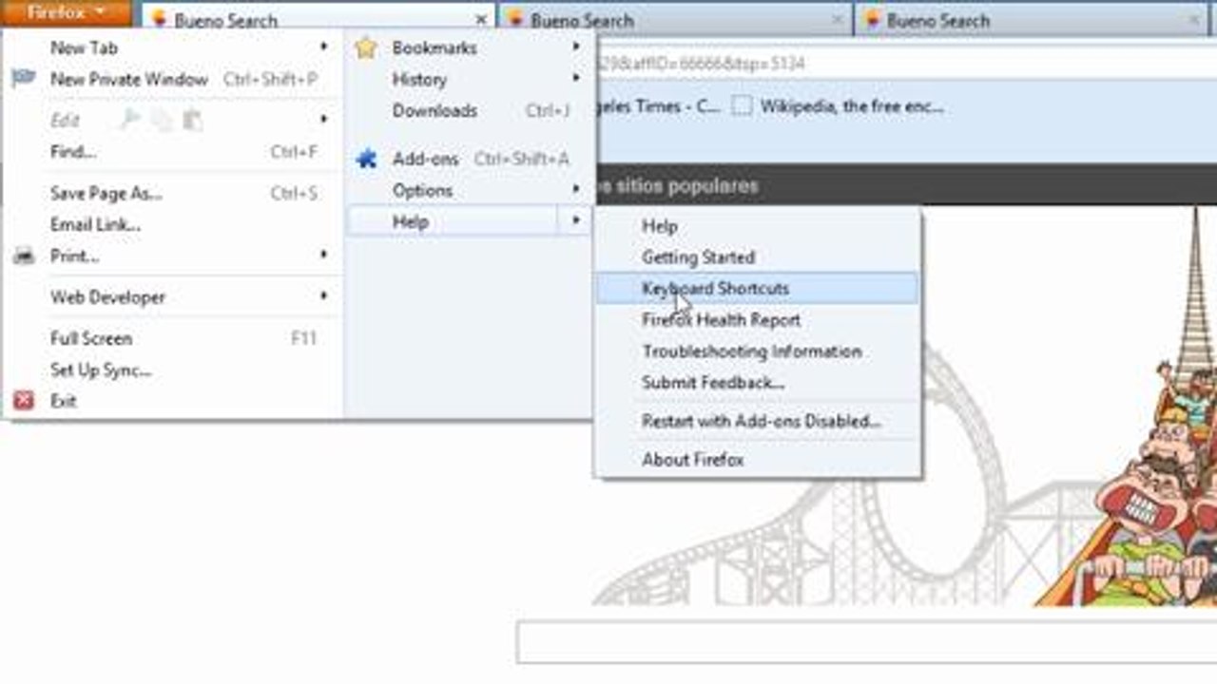Expand the Web Developer arrow
This screenshot has height=684, width=1217.
click(323, 296)
